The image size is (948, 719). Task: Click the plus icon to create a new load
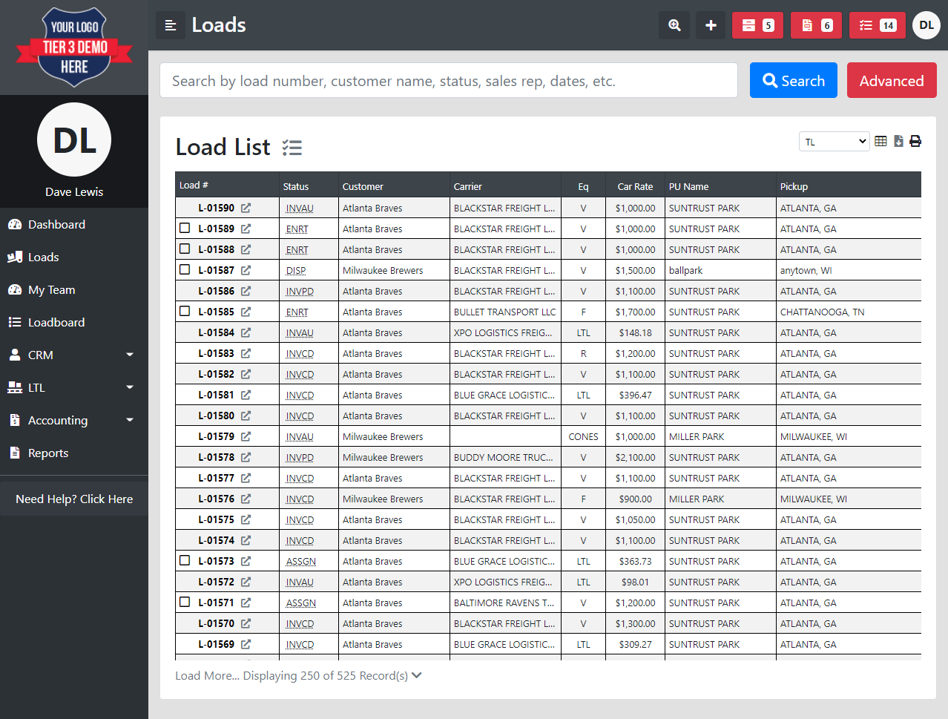click(710, 24)
